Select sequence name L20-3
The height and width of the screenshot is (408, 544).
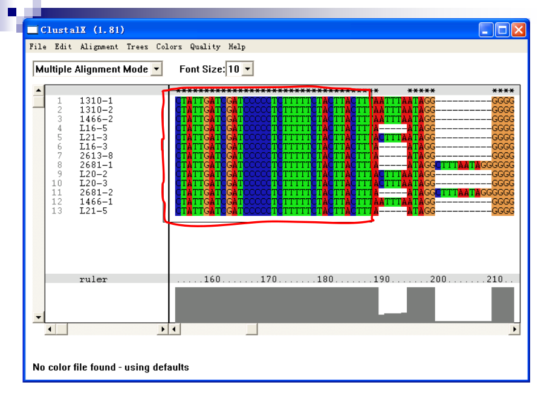point(93,183)
